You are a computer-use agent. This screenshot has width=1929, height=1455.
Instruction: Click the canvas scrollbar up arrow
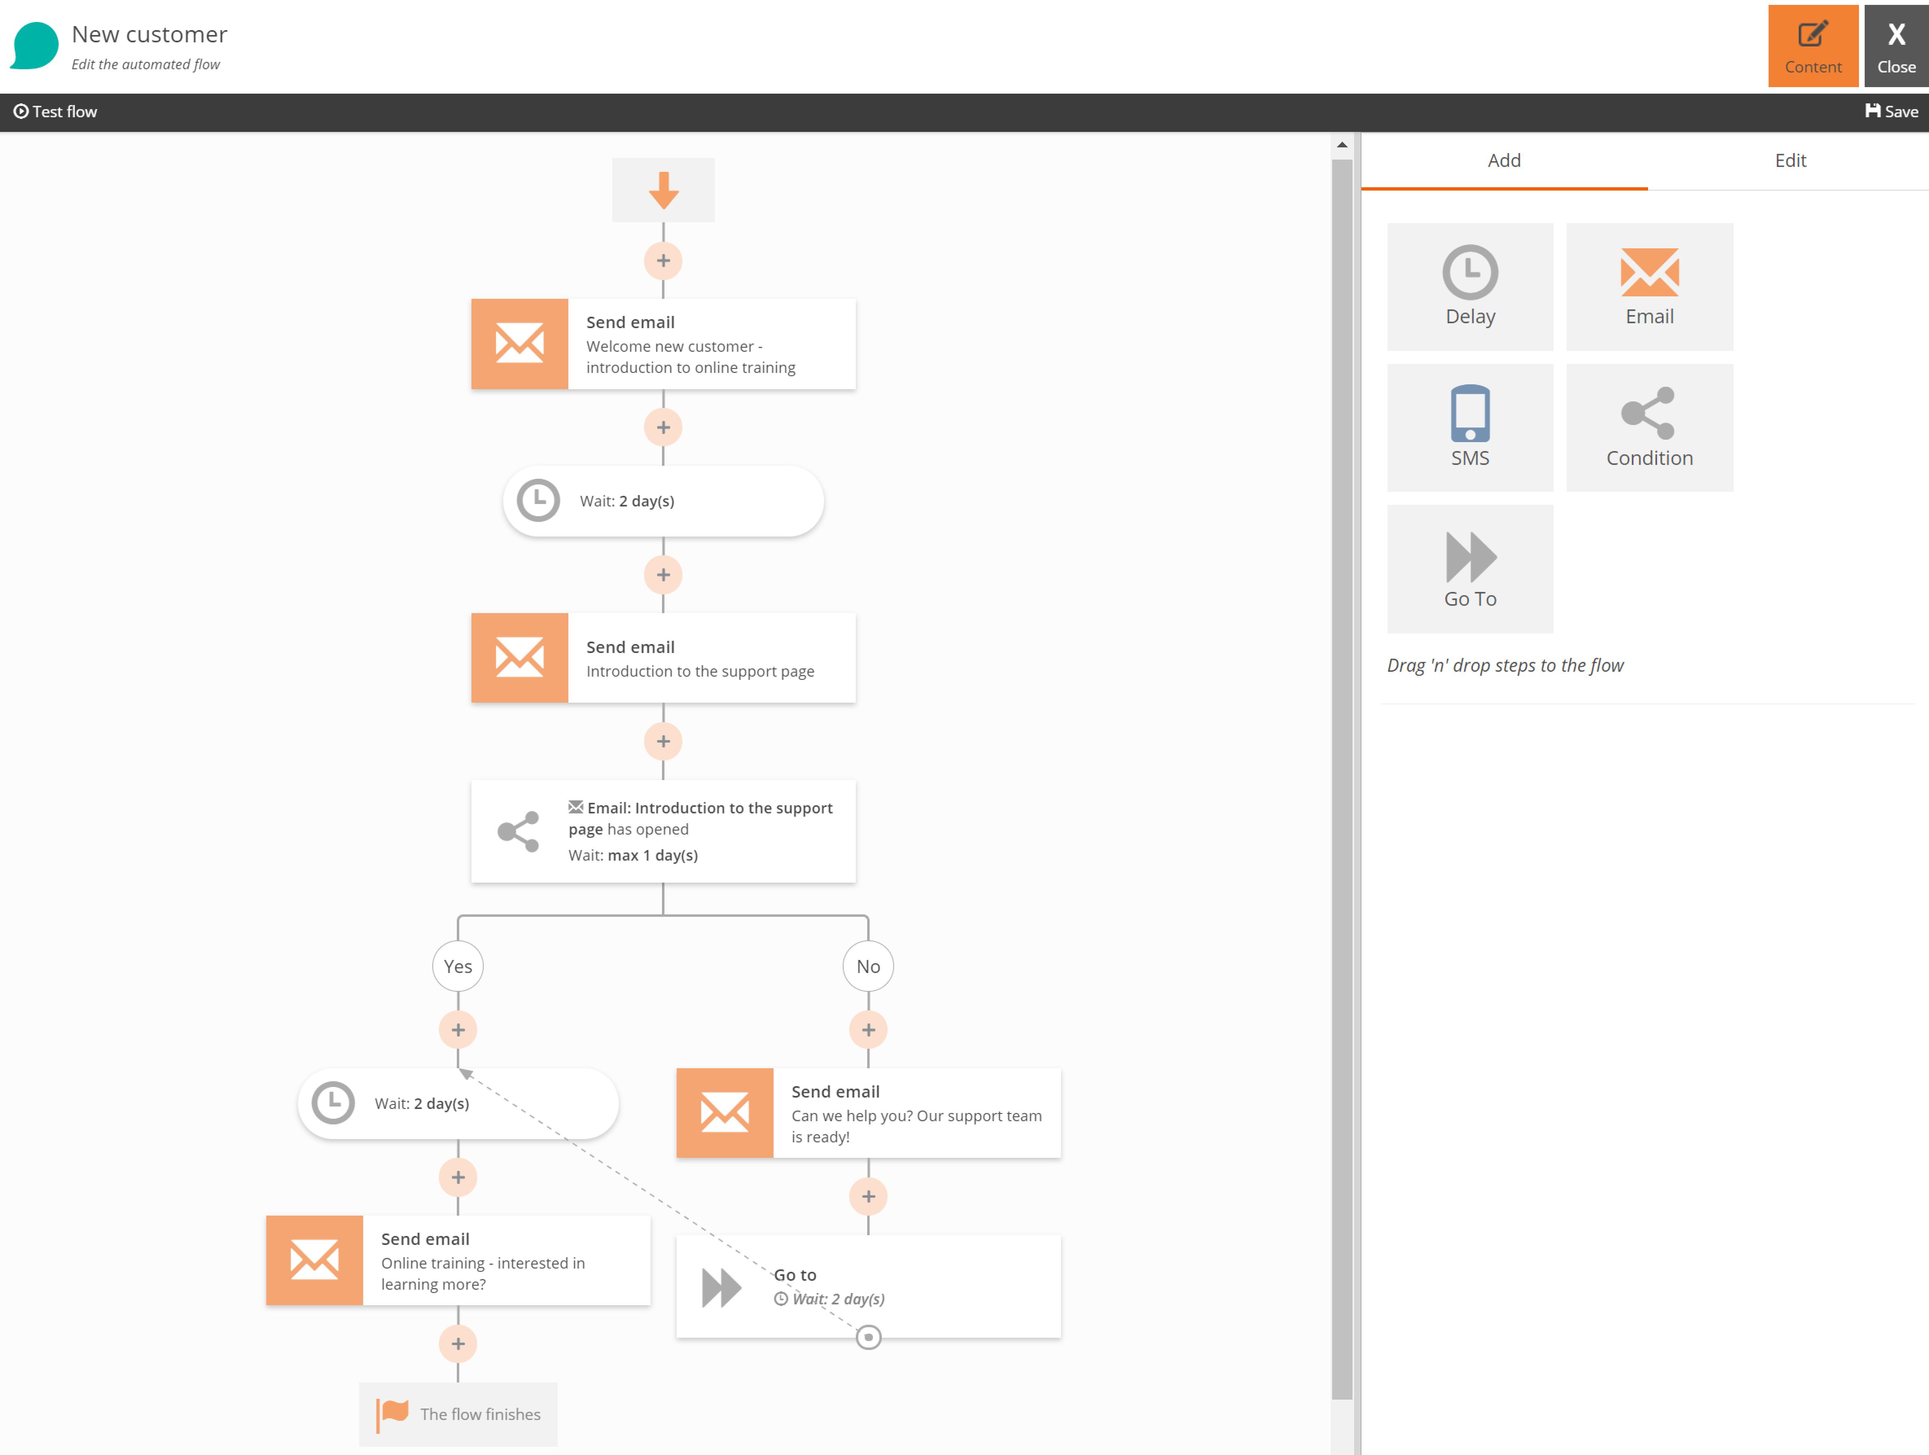pyautogui.click(x=1341, y=145)
